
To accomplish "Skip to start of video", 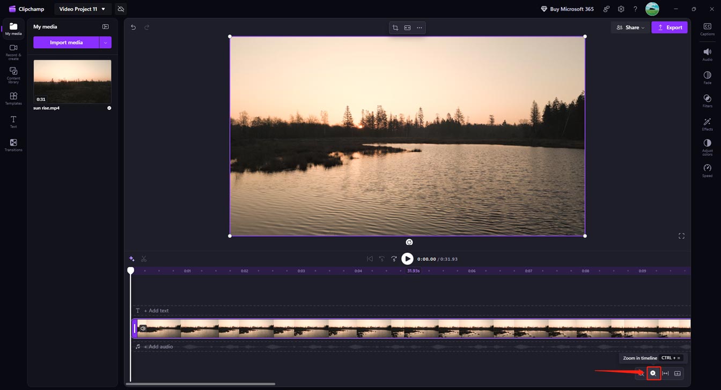I will (x=370, y=259).
